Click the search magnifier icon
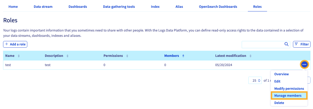 [x=286, y=44]
